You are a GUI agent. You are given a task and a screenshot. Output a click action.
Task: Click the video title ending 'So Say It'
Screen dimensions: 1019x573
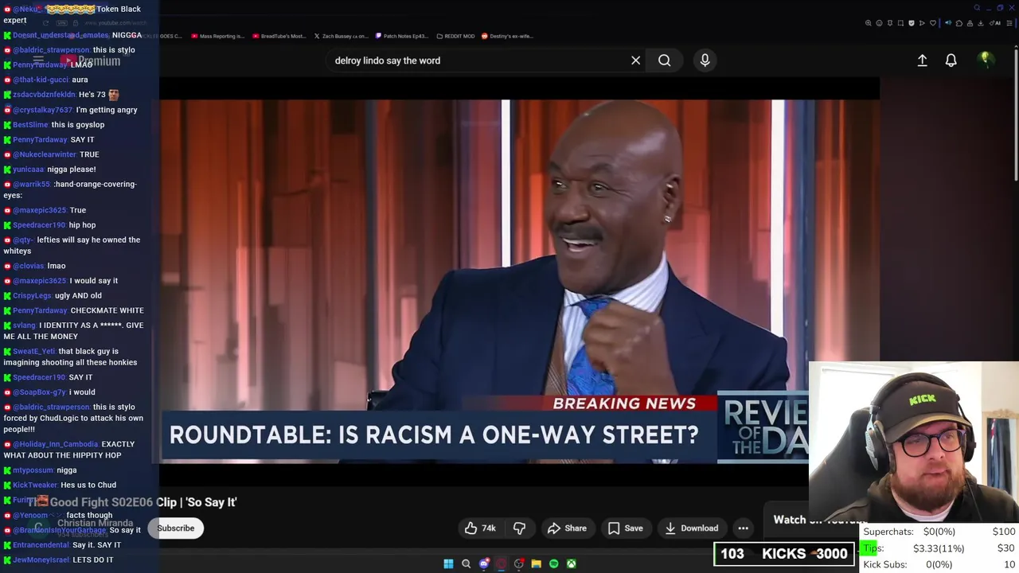tap(132, 502)
